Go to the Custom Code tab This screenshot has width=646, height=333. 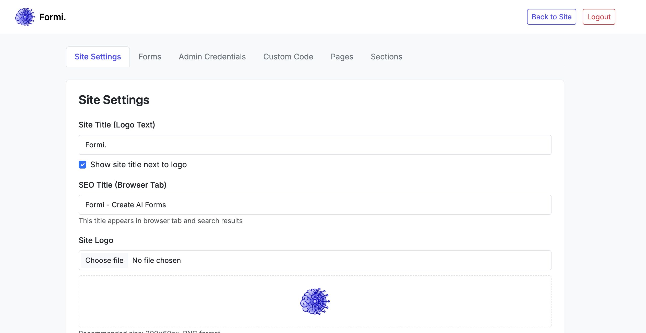point(288,57)
